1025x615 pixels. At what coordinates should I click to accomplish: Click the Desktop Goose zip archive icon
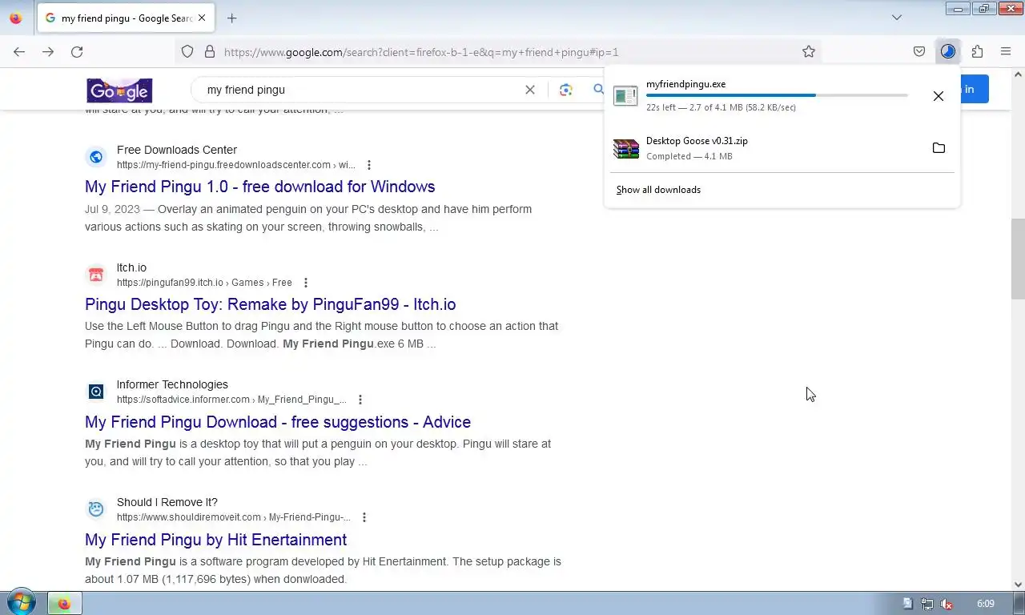tap(625, 148)
